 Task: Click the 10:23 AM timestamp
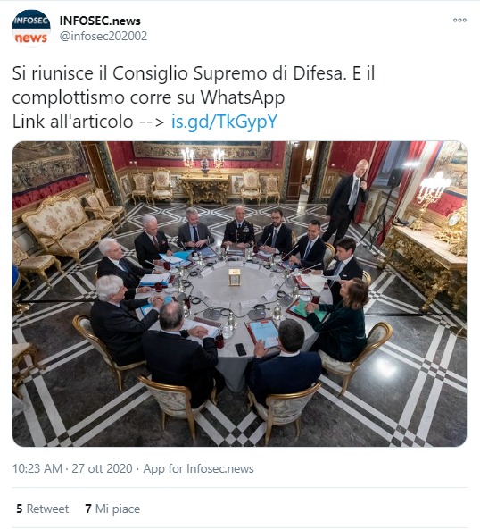37,468
